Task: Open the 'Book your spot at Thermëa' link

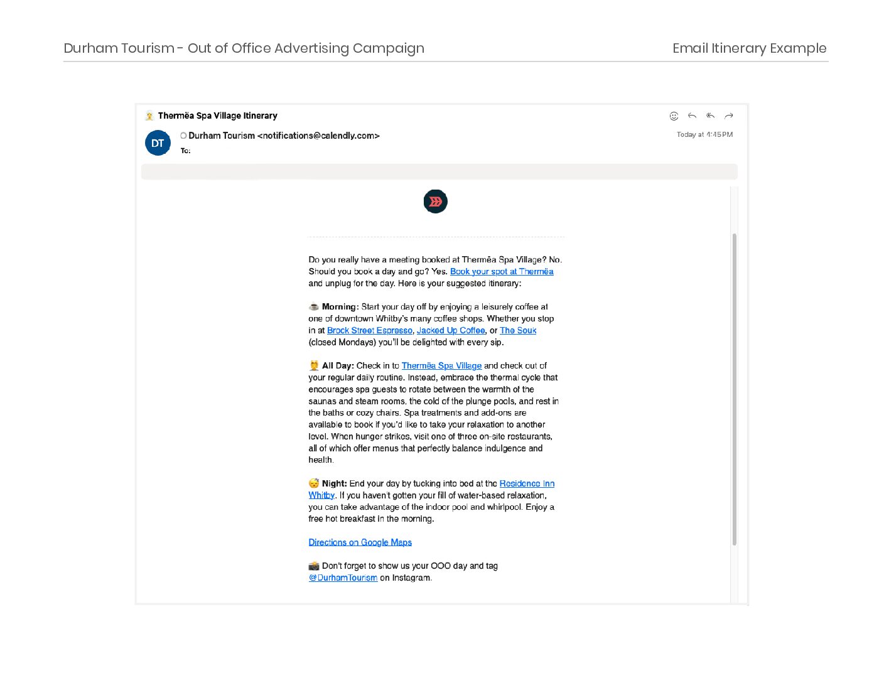Action: (x=501, y=272)
